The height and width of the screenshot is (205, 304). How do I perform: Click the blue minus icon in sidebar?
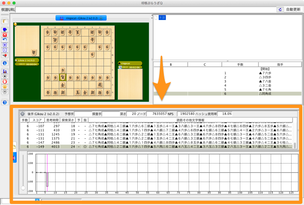pos(5,50)
